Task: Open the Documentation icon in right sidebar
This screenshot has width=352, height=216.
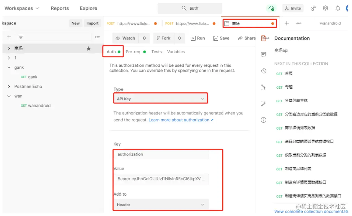Action: [x=264, y=38]
